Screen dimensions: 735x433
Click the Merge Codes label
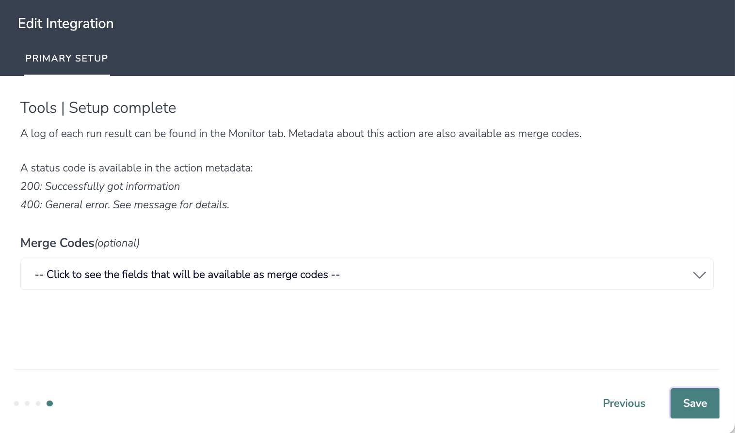click(57, 243)
